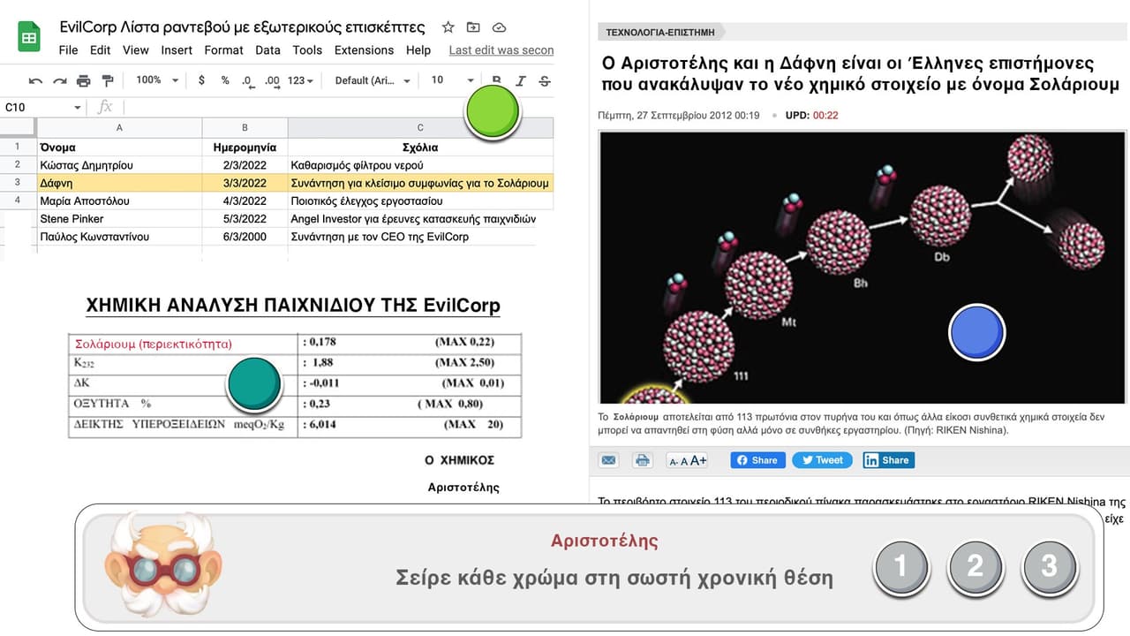
Task: Select the date cell '6/3/2000'
Action: tap(245, 237)
